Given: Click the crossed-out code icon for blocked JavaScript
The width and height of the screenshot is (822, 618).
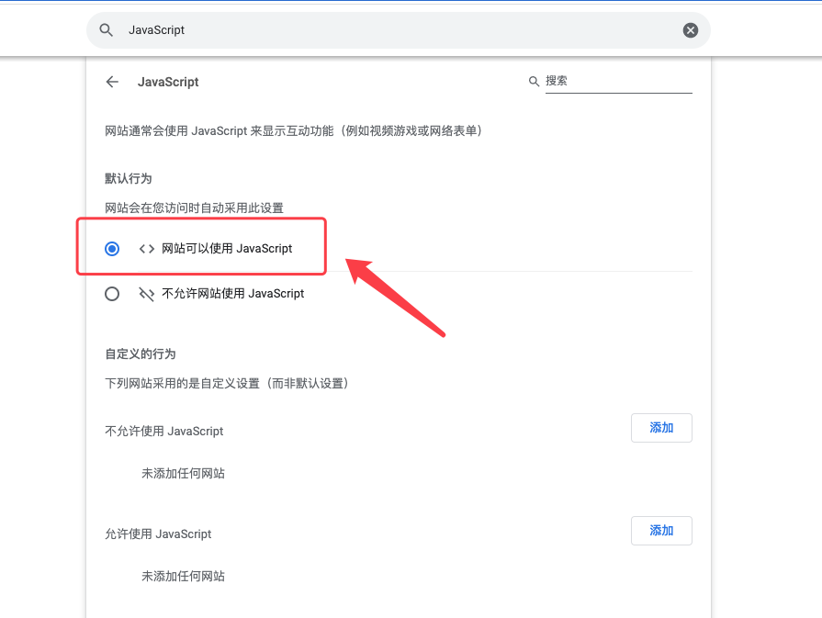Looking at the screenshot, I should pyautogui.click(x=147, y=294).
